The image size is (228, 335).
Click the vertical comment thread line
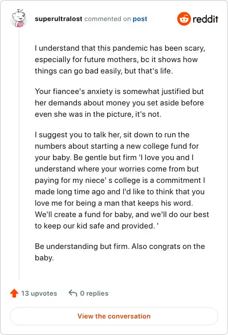coord(19,153)
